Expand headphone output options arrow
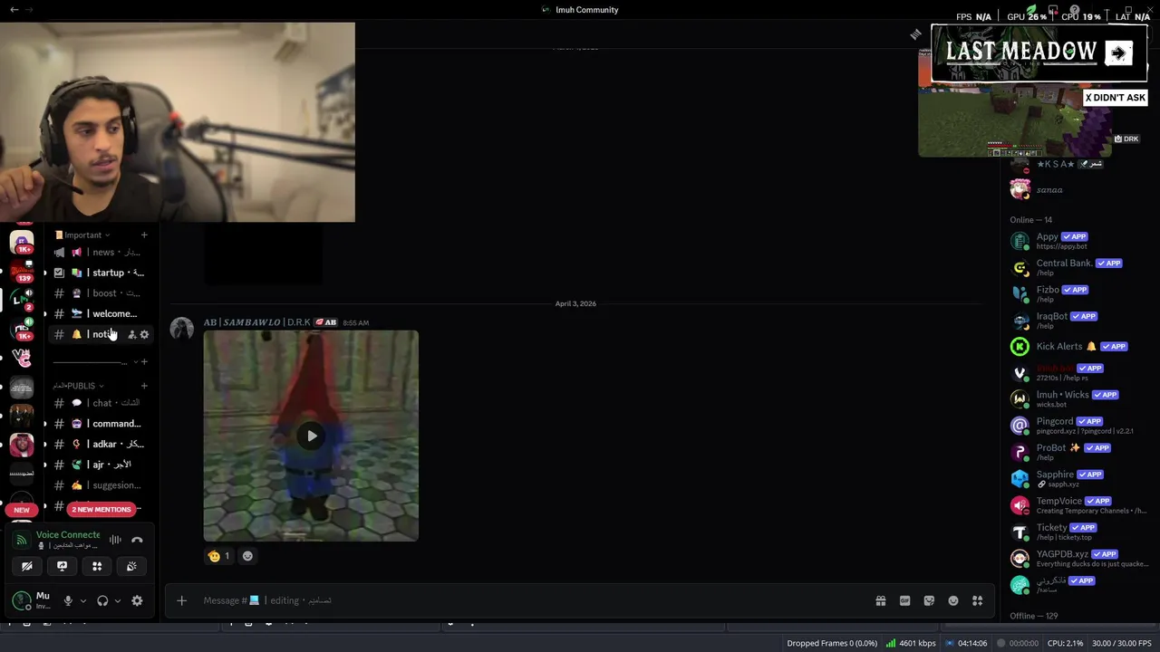1160x652 pixels. (118, 600)
